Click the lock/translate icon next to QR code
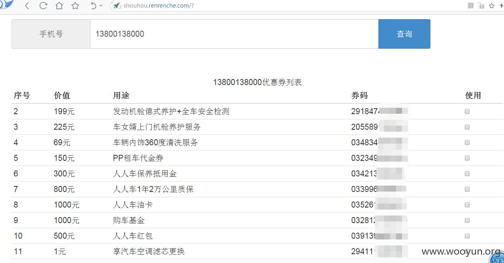Viewport: 504px width, 263px height. [481, 6]
